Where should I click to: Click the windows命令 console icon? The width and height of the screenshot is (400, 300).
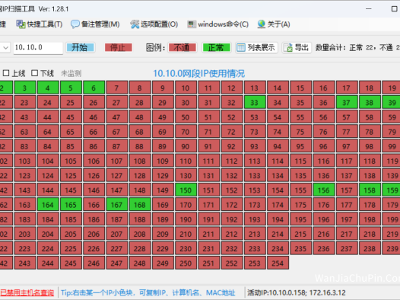tap(192, 24)
